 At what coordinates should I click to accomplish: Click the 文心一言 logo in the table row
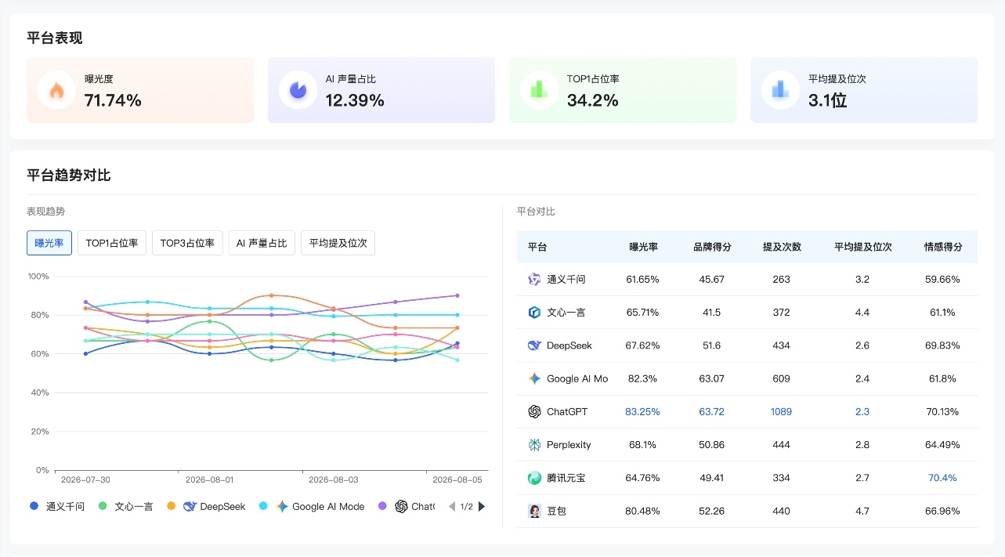point(534,313)
